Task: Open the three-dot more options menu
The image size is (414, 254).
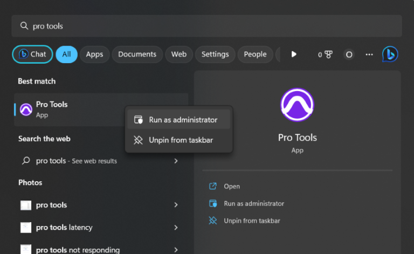Action: pos(369,54)
